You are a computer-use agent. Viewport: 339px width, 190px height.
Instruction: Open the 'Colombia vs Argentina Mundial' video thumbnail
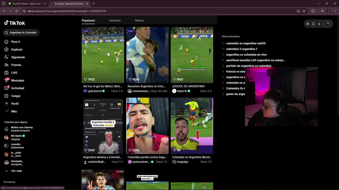coord(192,126)
